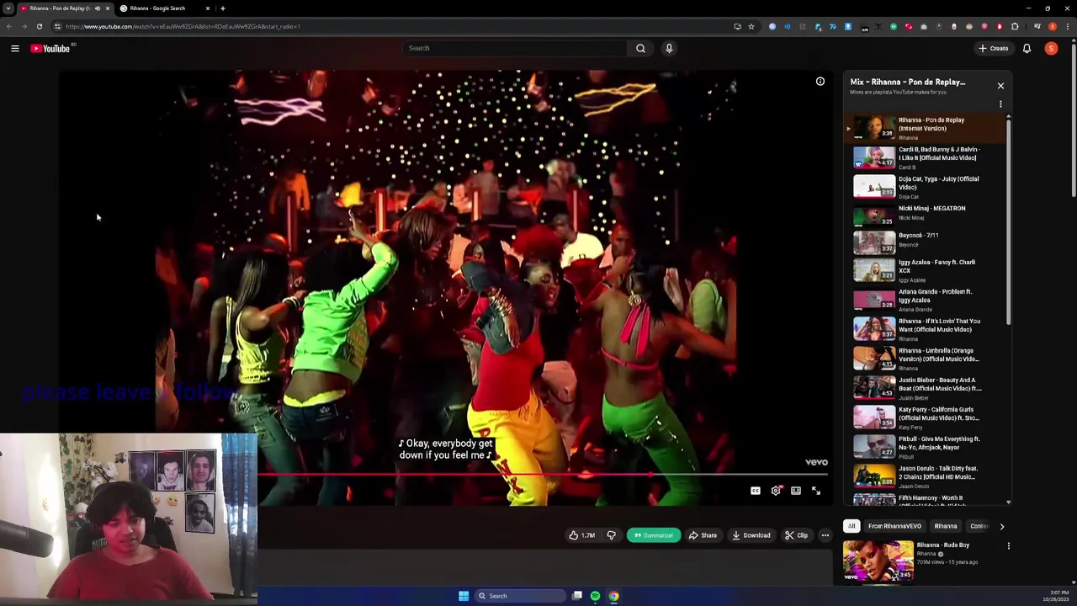
Task: Select Nicki Minaj MEGATRON playlist item
Action: coord(926,215)
